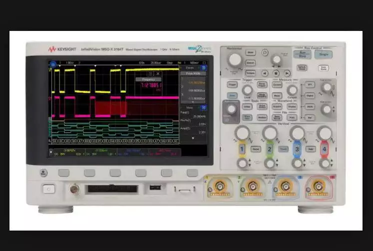This screenshot has width=373, height=251.
Task: Tap the Print key
Action: pos(292,117)
